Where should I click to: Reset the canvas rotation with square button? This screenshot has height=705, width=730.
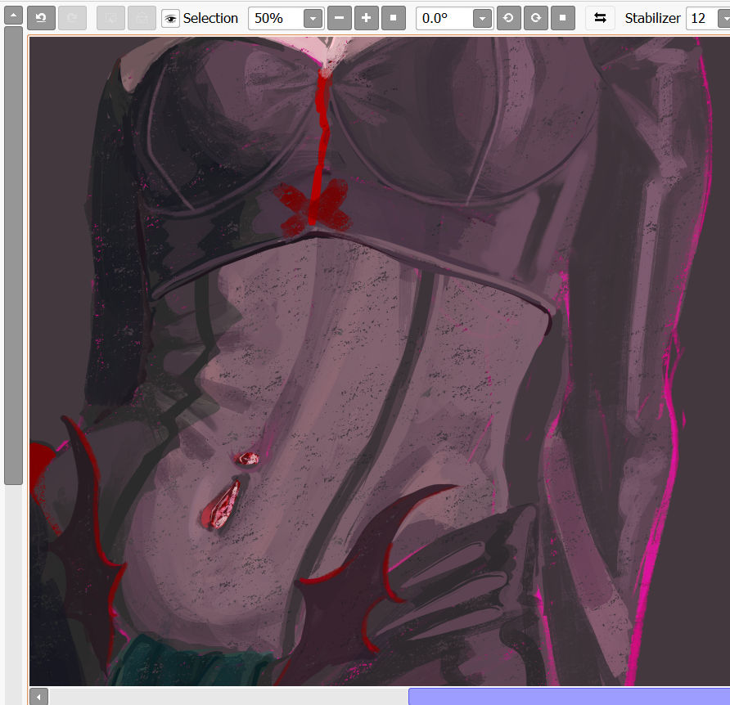tap(563, 18)
